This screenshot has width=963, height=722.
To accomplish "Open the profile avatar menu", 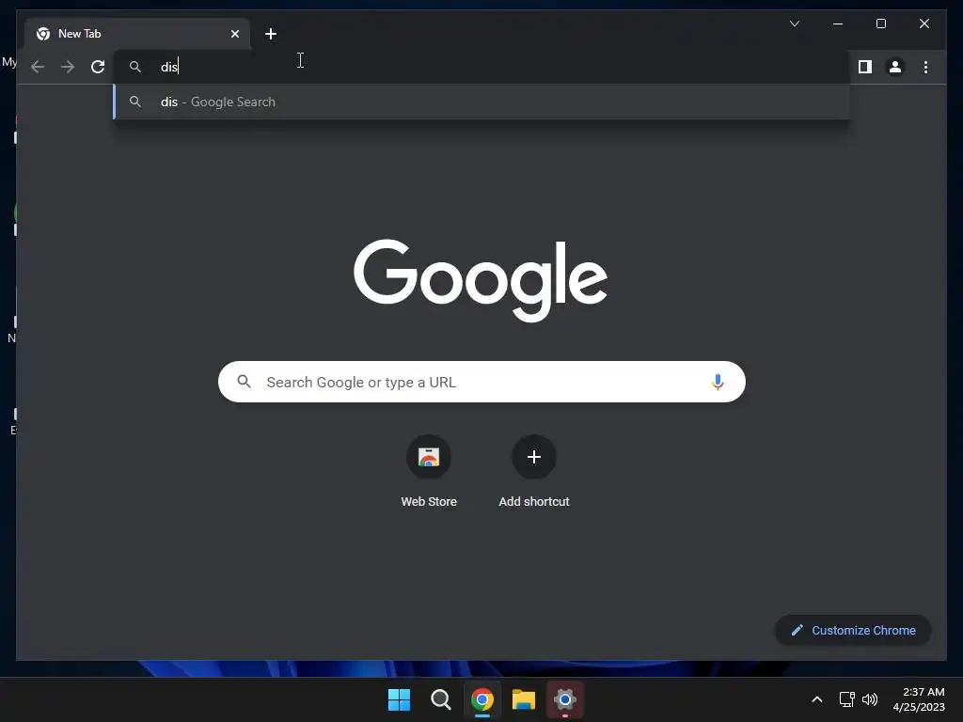I will pos(895,67).
